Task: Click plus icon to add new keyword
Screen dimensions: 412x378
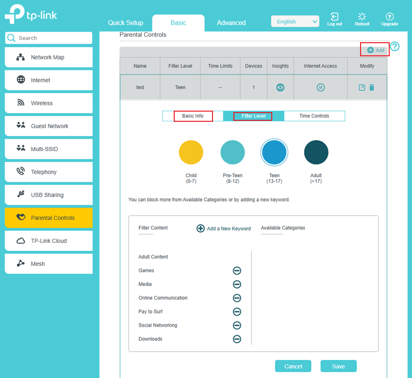Action: coord(200,228)
